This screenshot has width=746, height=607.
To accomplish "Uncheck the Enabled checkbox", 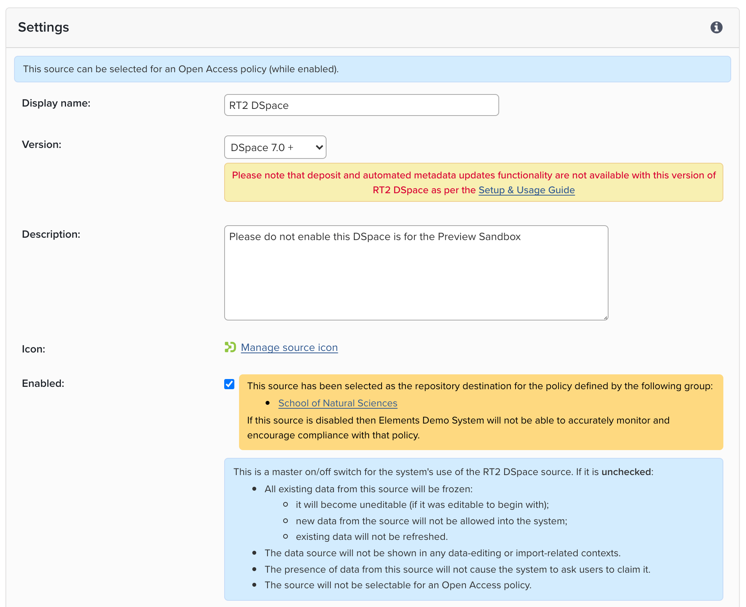I will (x=229, y=384).
